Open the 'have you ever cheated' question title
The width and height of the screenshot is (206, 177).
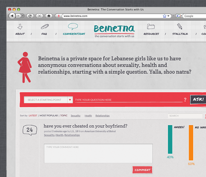click(x=85, y=126)
